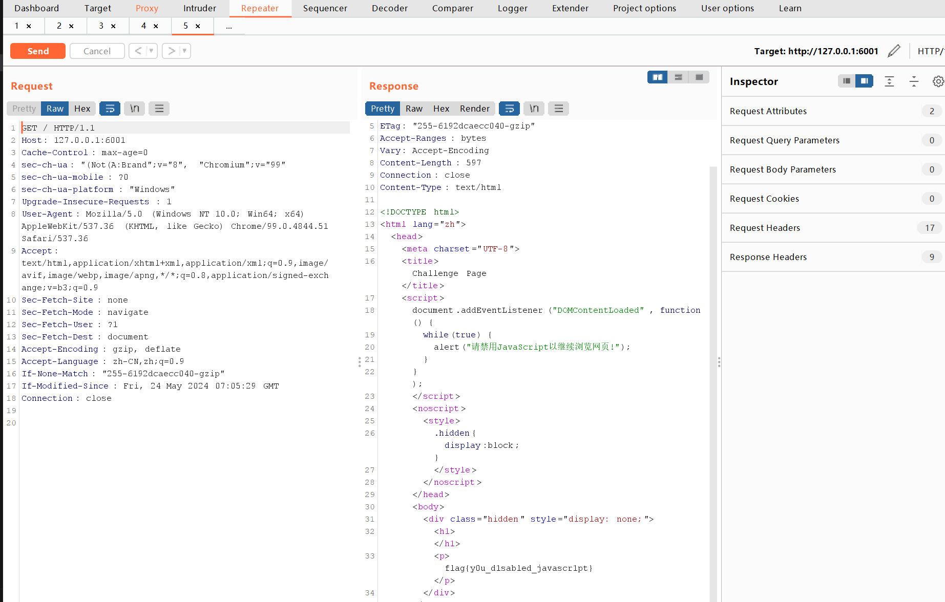945x602 pixels.
Task: Add new Repeater tab via ellipsis
Action: coord(229,26)
